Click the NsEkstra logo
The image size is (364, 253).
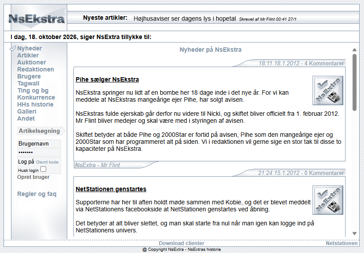[x=36, y=18]
